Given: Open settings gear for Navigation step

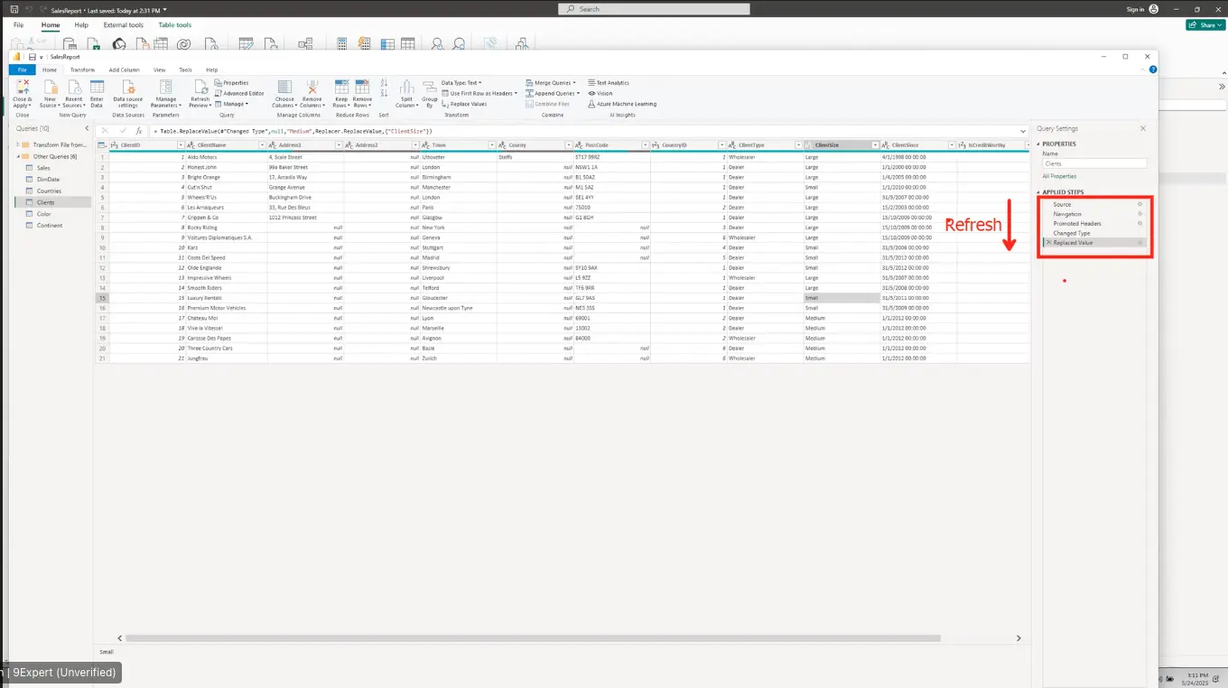Looking at the screenshot, I should [x=1140, y=214].
